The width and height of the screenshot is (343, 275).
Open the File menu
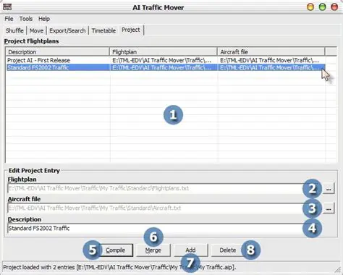(9, 19)
